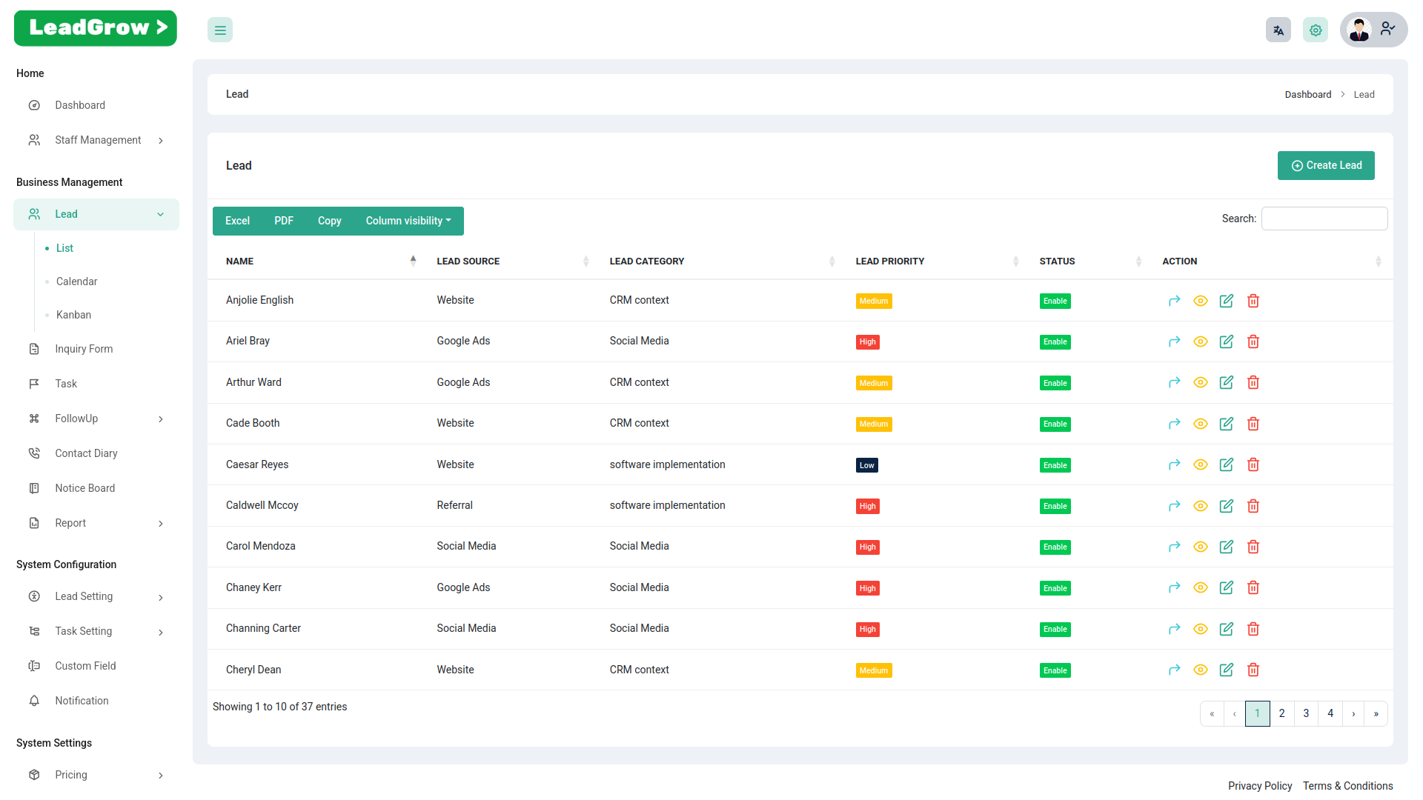The image size is (1423, 800).
Task: Edit the Arthur Ward lead
Action: 1227,382
